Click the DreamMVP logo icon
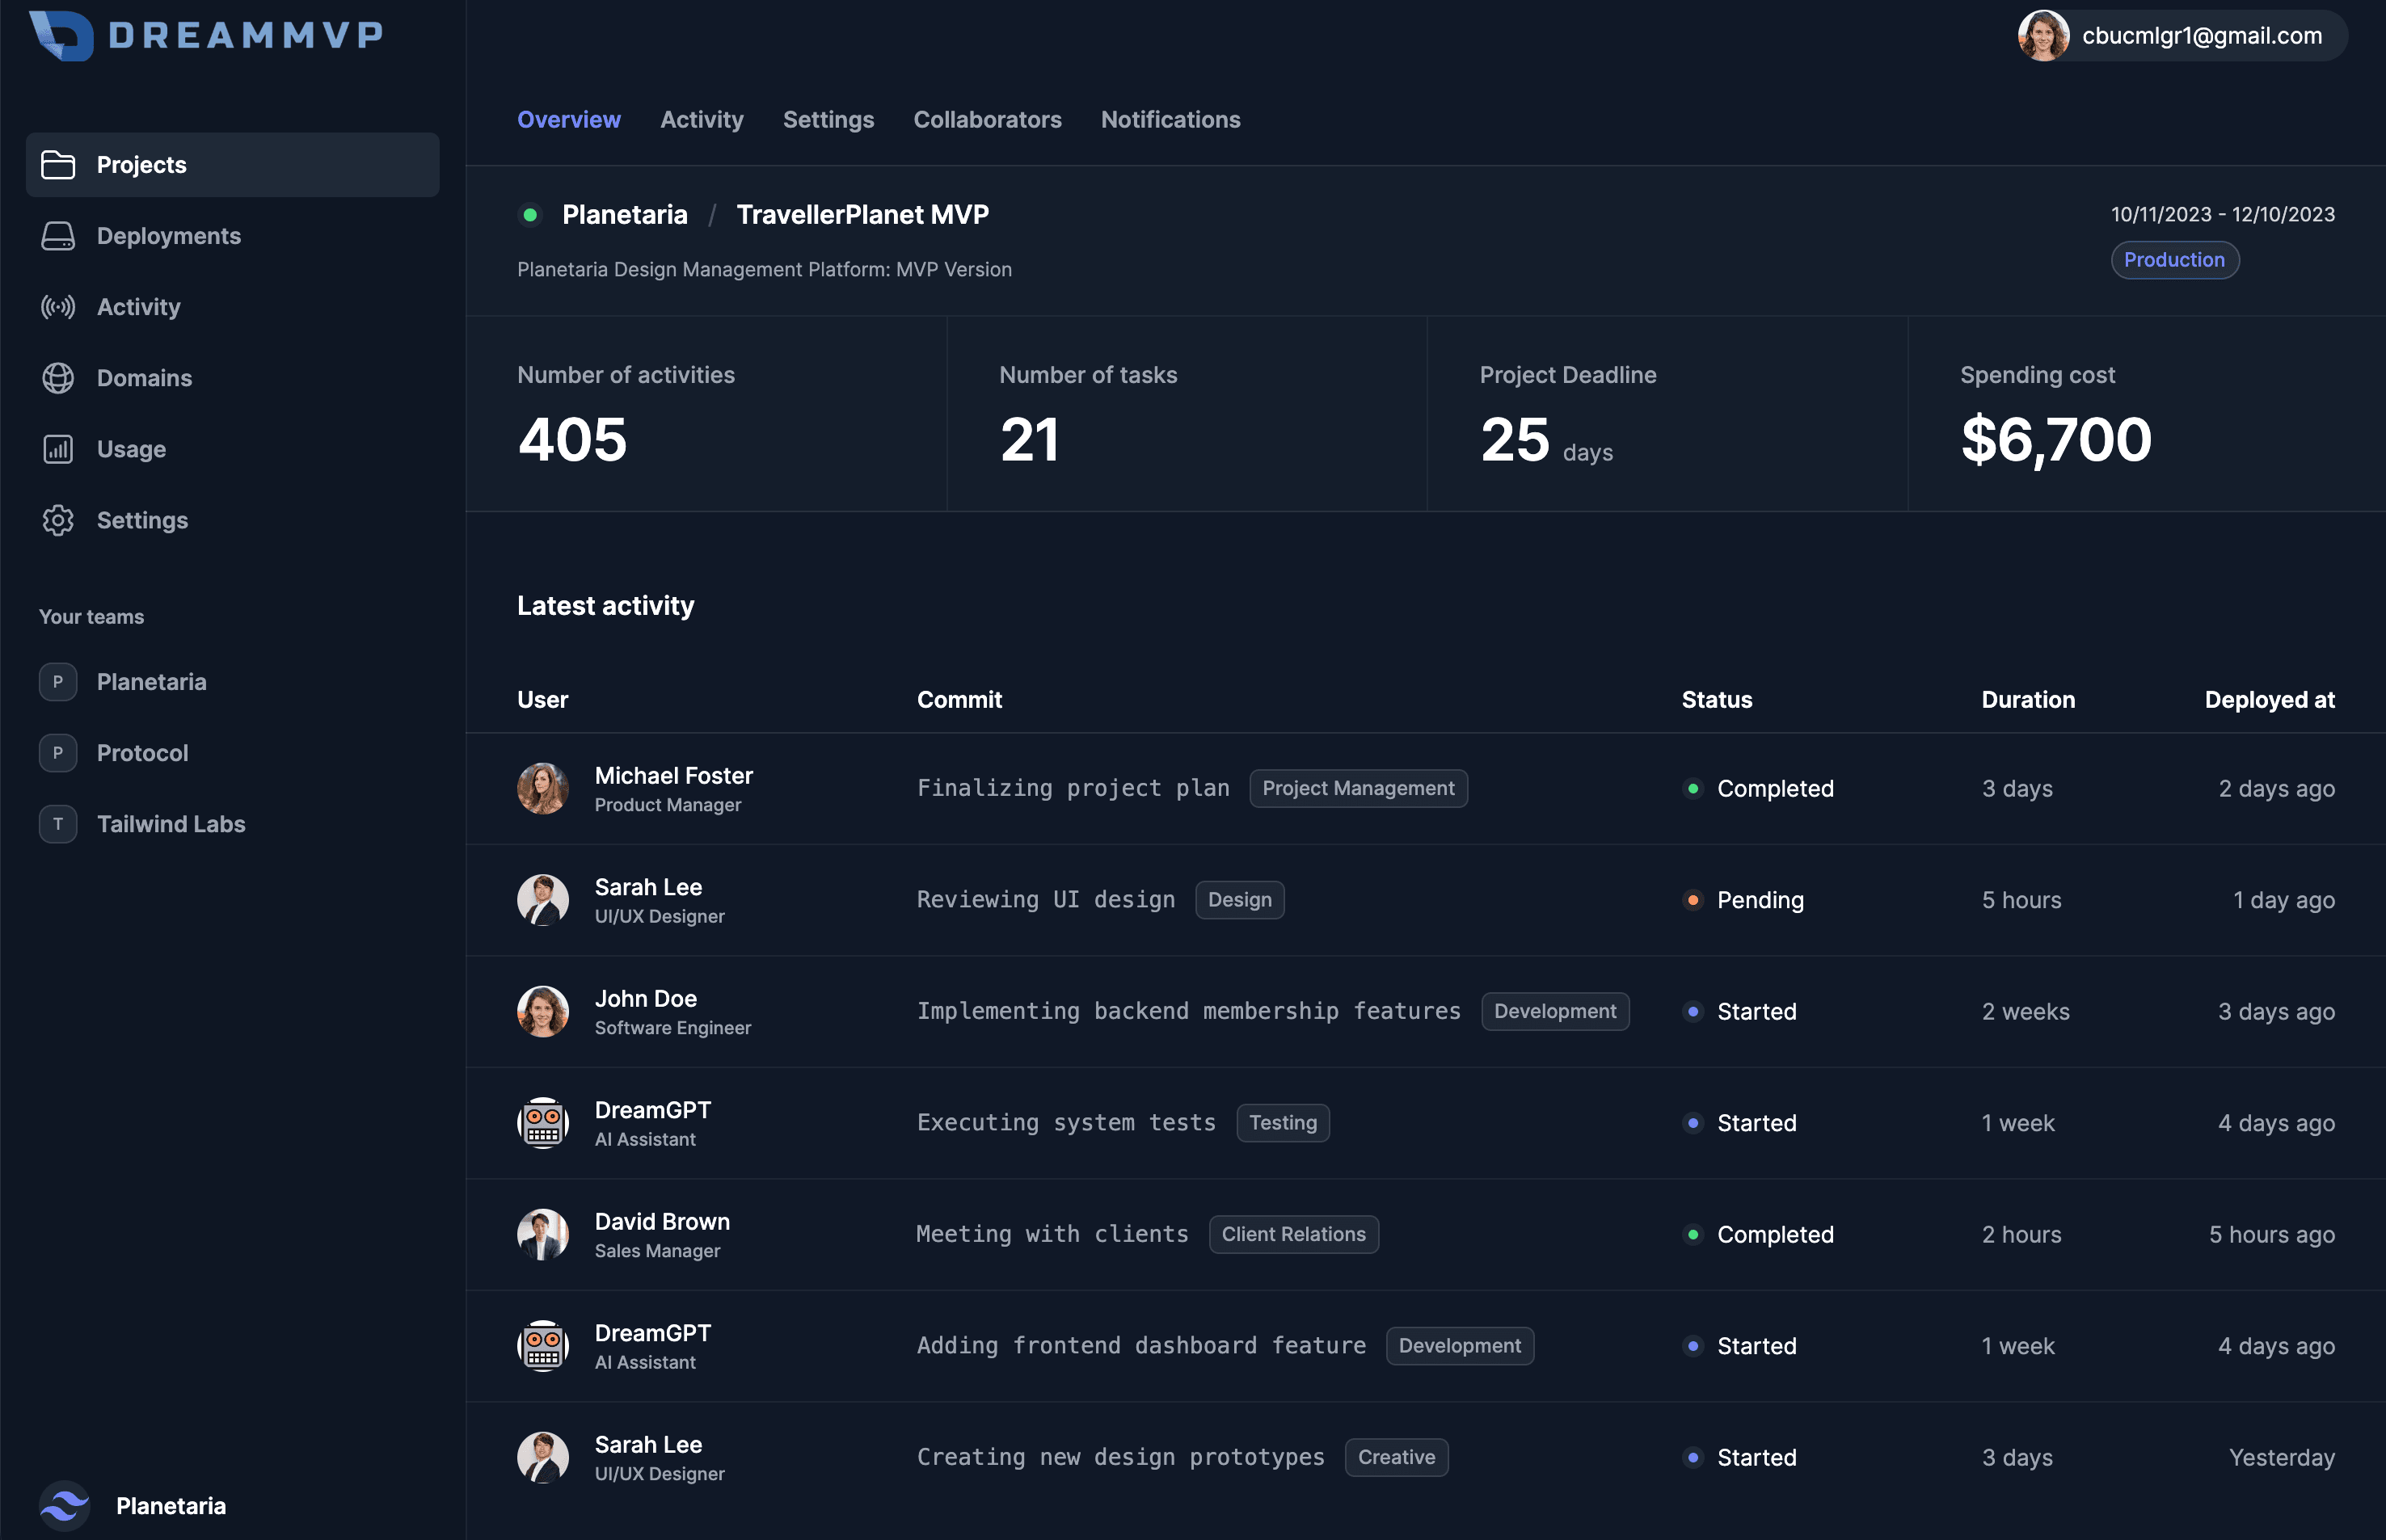2386x1540 pixels. (x=61, y=36)
